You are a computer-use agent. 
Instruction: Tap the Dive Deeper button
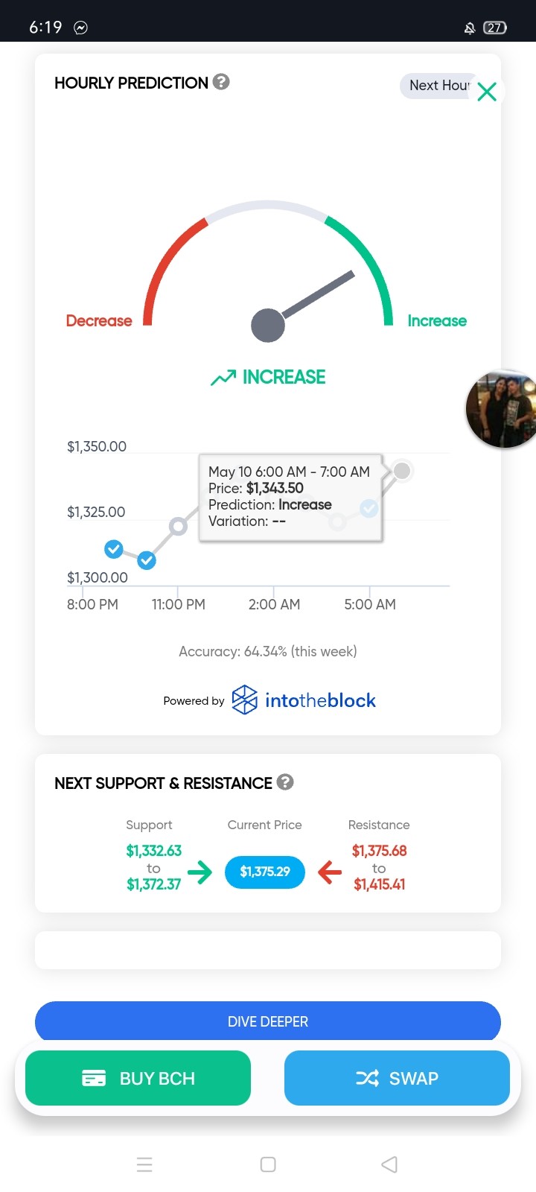(268, 1021)
